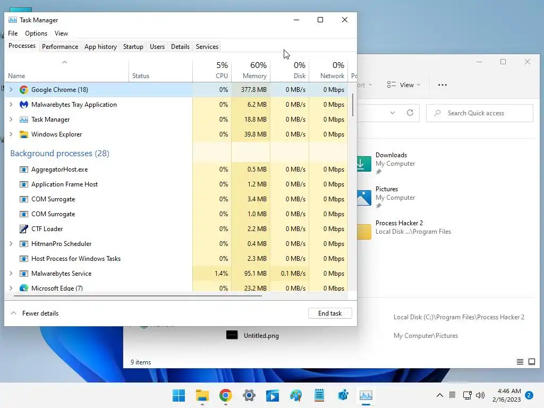Click the Malwarebytes Service icon
The image size is (544, 408).
point(23,274)
